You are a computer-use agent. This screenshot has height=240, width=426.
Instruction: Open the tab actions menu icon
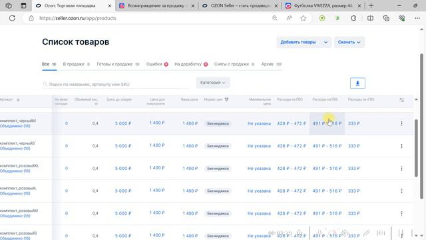point(23,6)
